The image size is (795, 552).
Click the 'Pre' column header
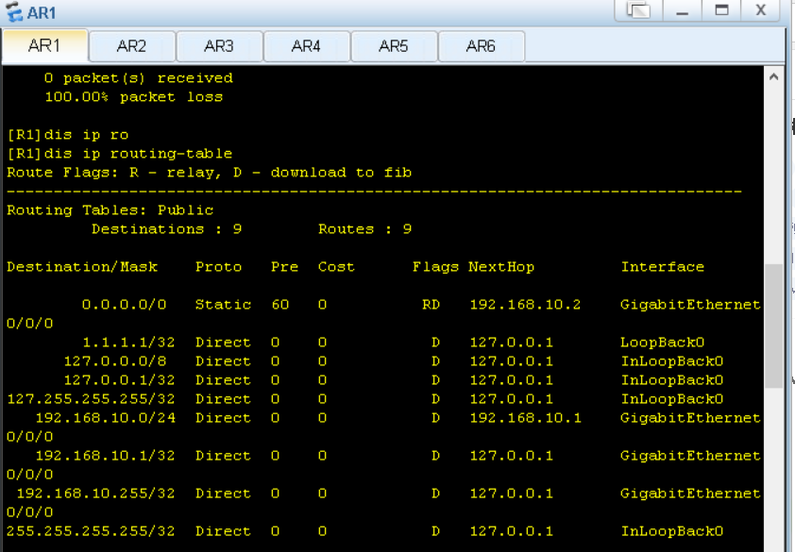pos(284,267)
